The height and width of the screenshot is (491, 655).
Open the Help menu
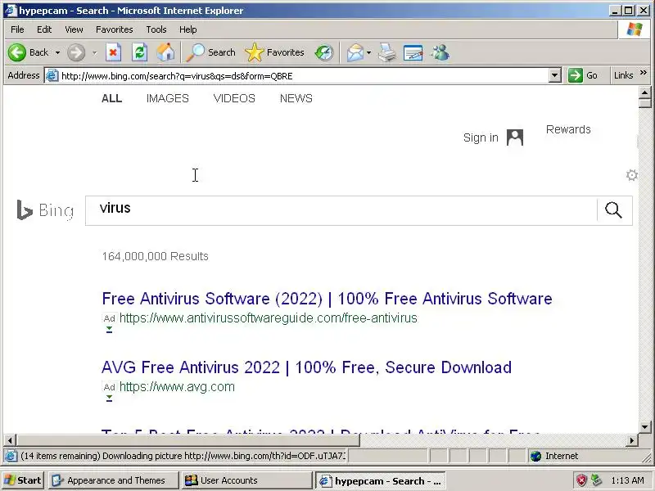188,29
